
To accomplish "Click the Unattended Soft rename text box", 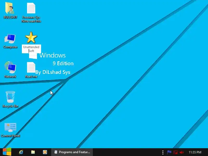I will coord(31,49).
